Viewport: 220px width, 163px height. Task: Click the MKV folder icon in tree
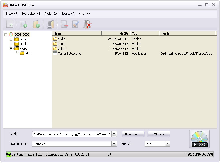tap(22, 53)
